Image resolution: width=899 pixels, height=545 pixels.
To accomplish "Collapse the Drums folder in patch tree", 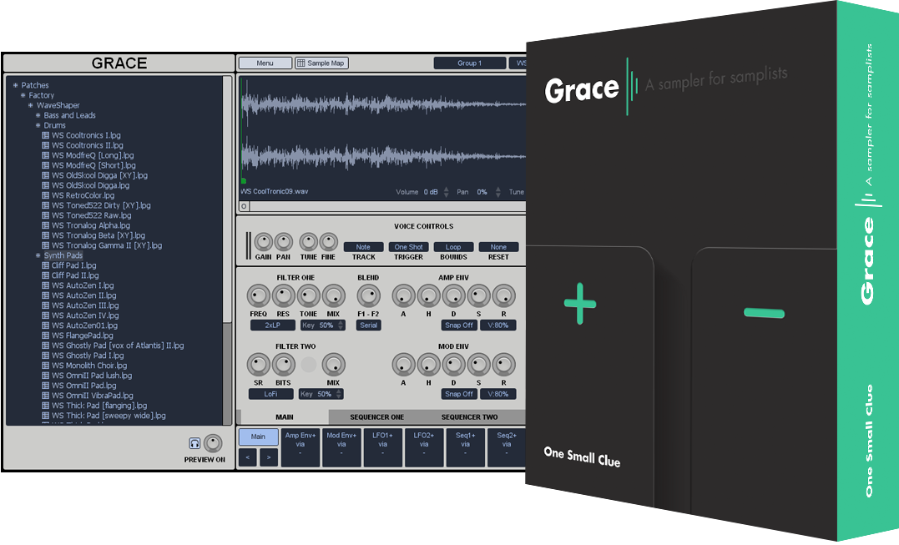I will 38,125.
